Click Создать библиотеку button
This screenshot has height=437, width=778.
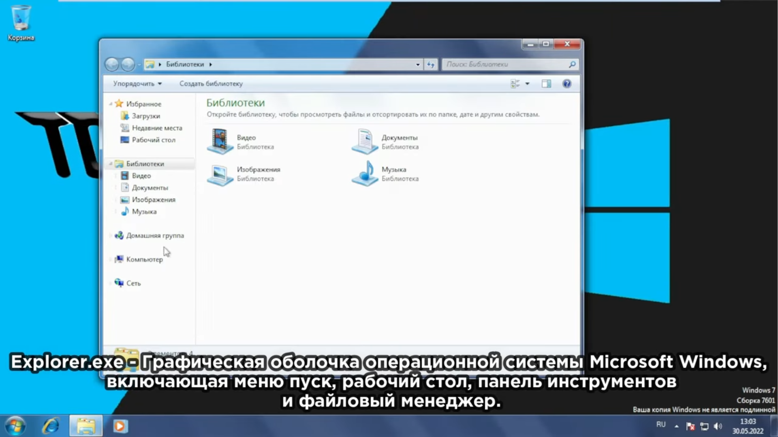(211, 84)
